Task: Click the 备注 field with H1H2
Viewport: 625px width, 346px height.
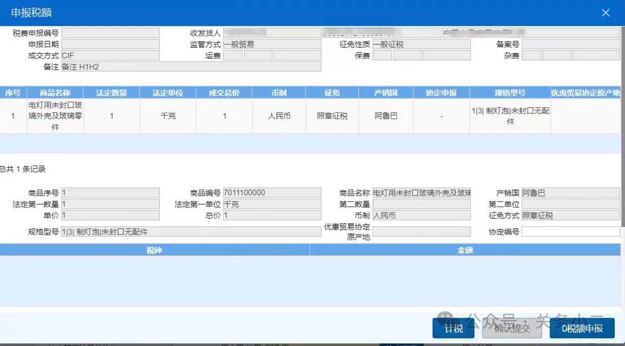Action: (191, 66)
